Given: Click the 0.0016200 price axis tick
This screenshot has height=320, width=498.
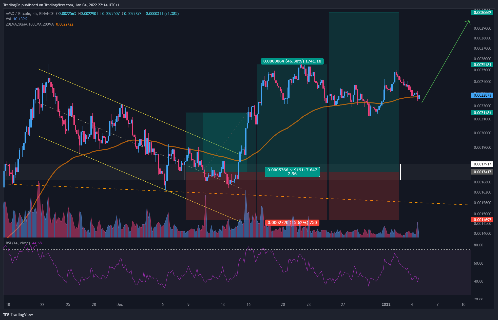Looking at the screenshot, I should point(483,192).
